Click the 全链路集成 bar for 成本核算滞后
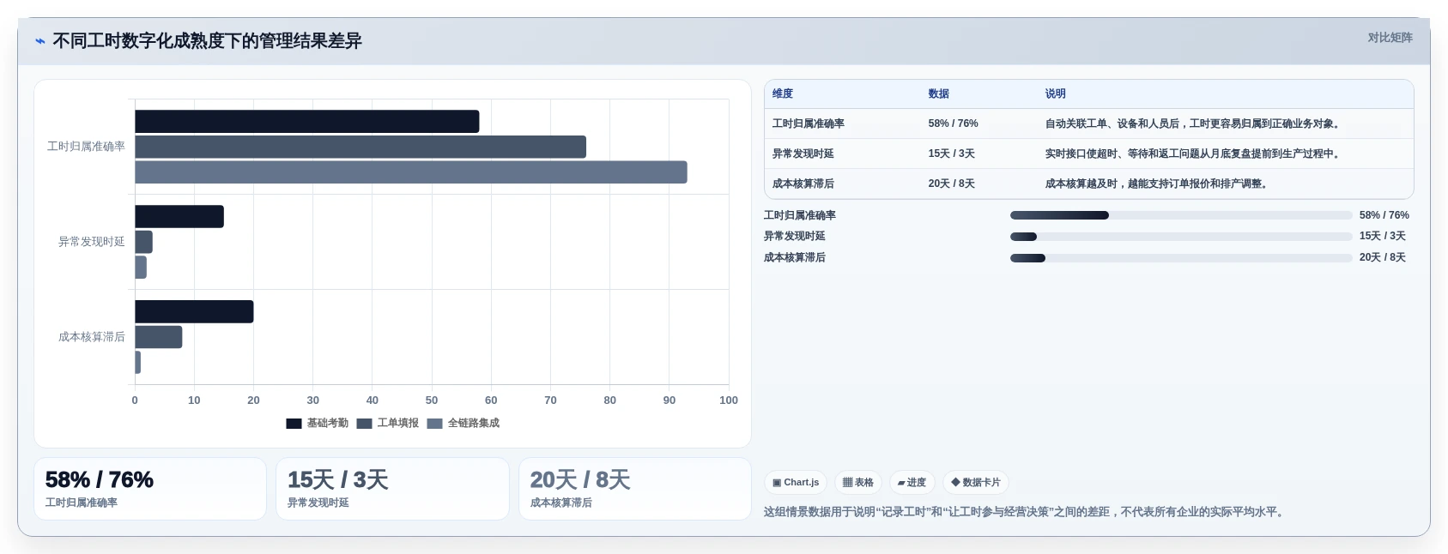1448x554 pixels. (137, 363)
